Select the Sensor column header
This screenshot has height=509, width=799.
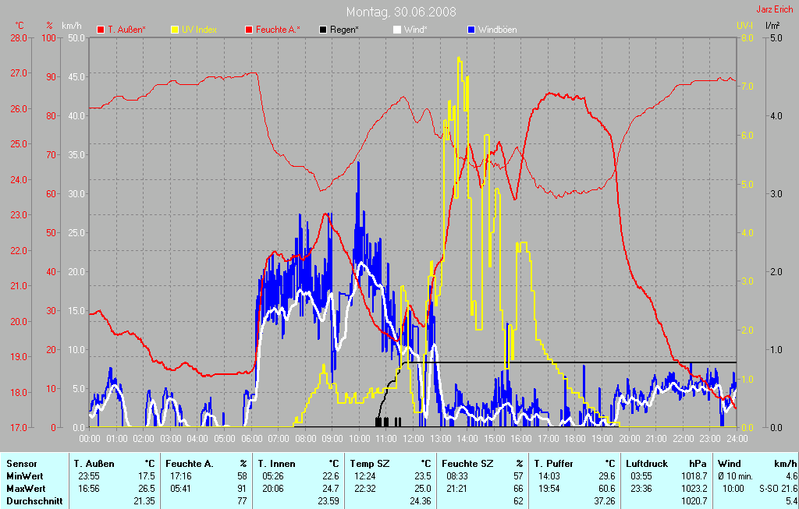(x=20, y=463)
